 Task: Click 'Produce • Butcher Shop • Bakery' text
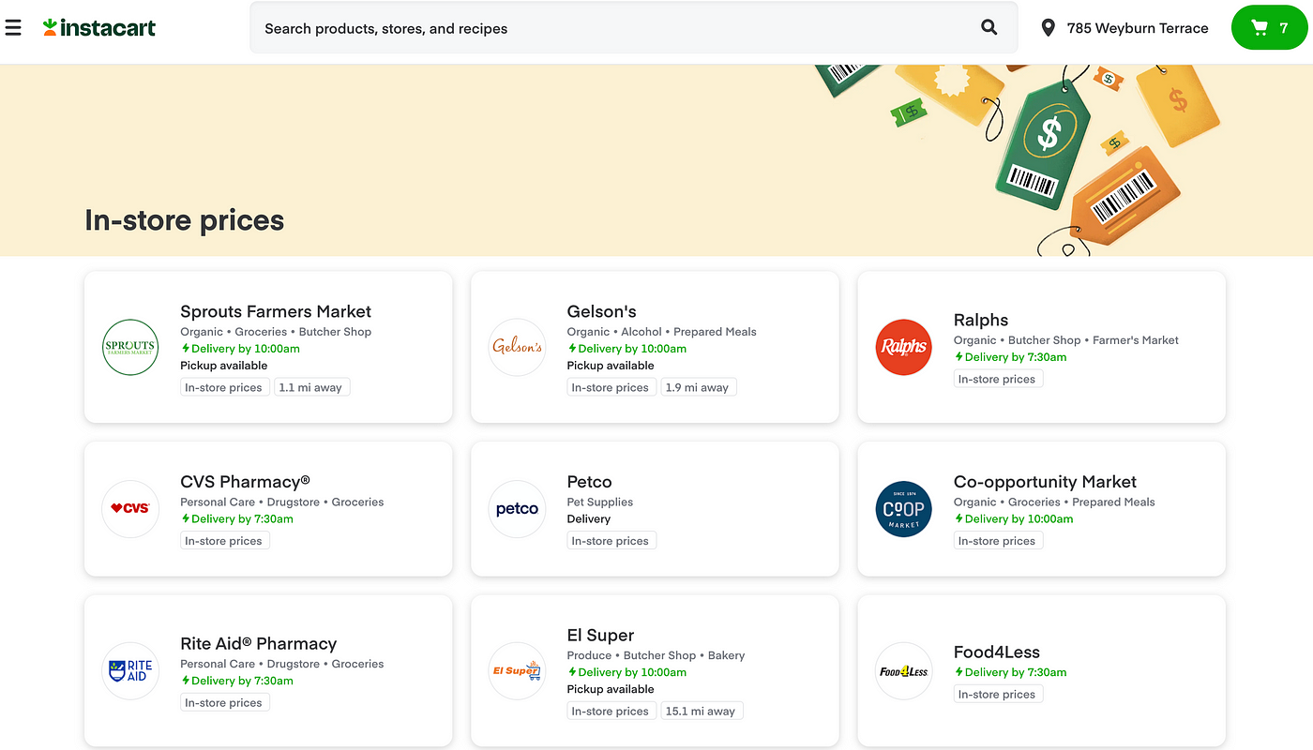click(656, 655)
